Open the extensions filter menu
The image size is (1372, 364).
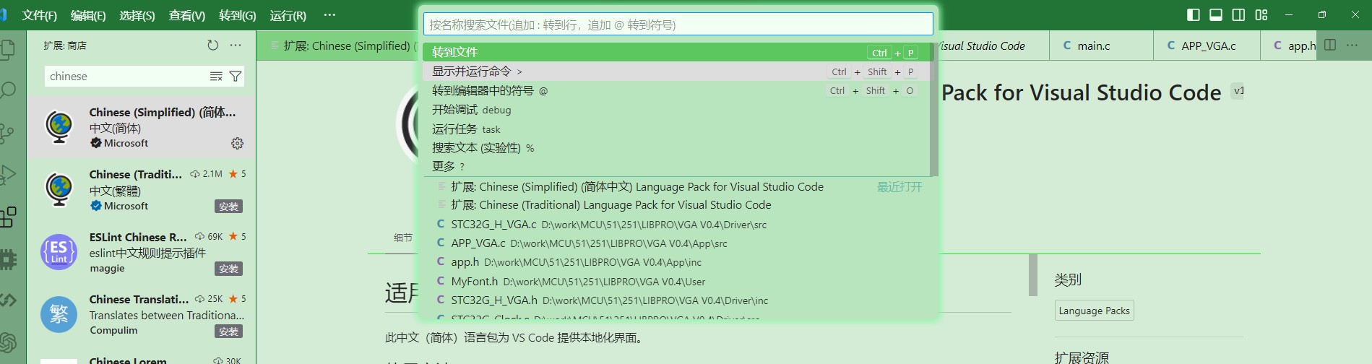(x=235, y=77)
